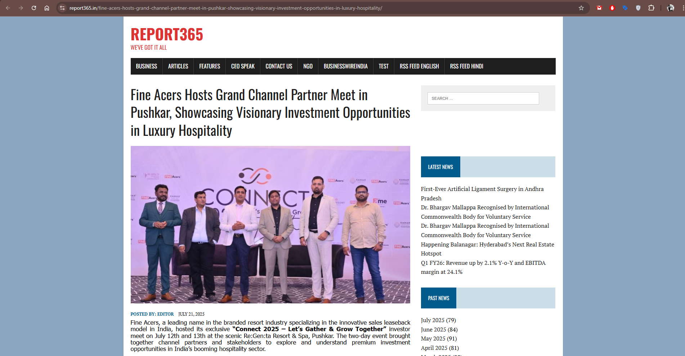
Task: Reload the page with the refresh icon
Action: [34, 8]
